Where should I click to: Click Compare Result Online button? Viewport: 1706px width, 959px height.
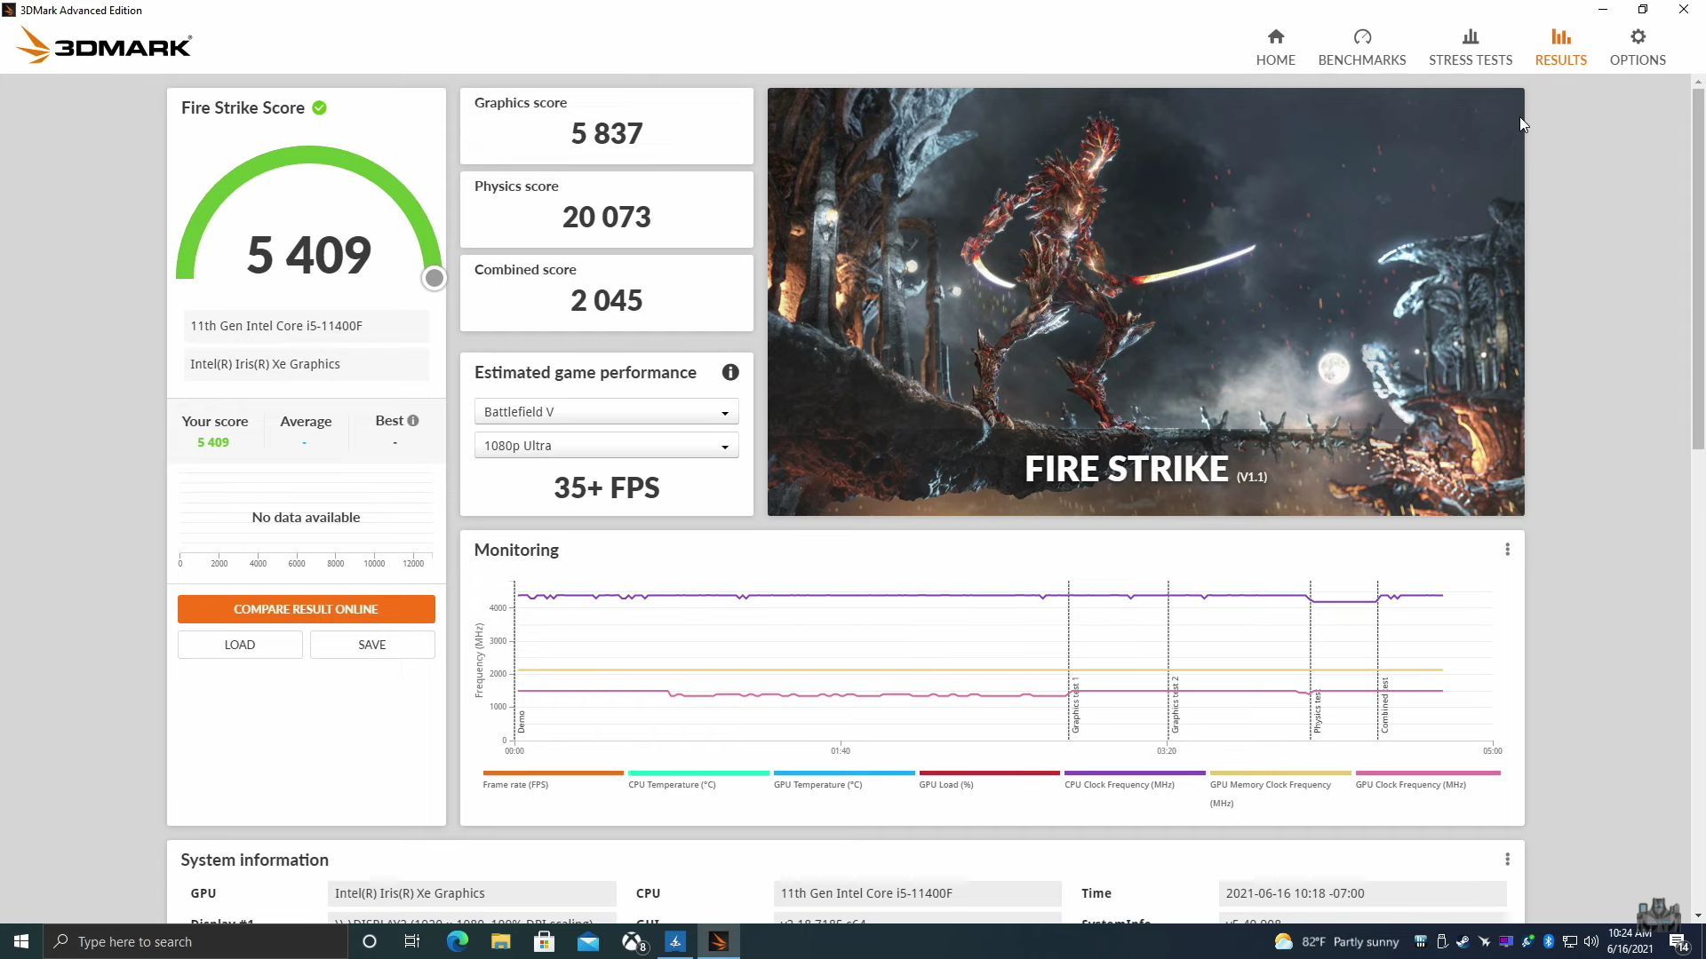coord(306,609)
